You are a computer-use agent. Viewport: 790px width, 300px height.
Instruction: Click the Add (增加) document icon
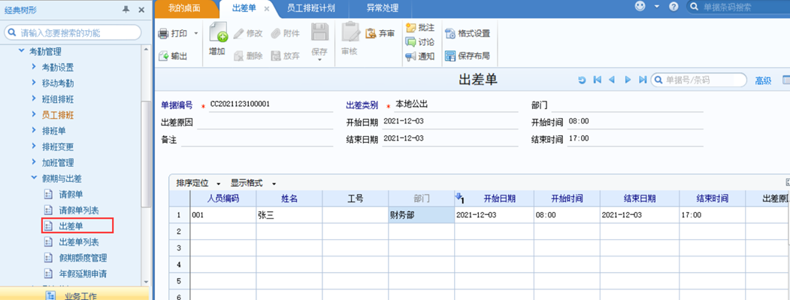218,32
